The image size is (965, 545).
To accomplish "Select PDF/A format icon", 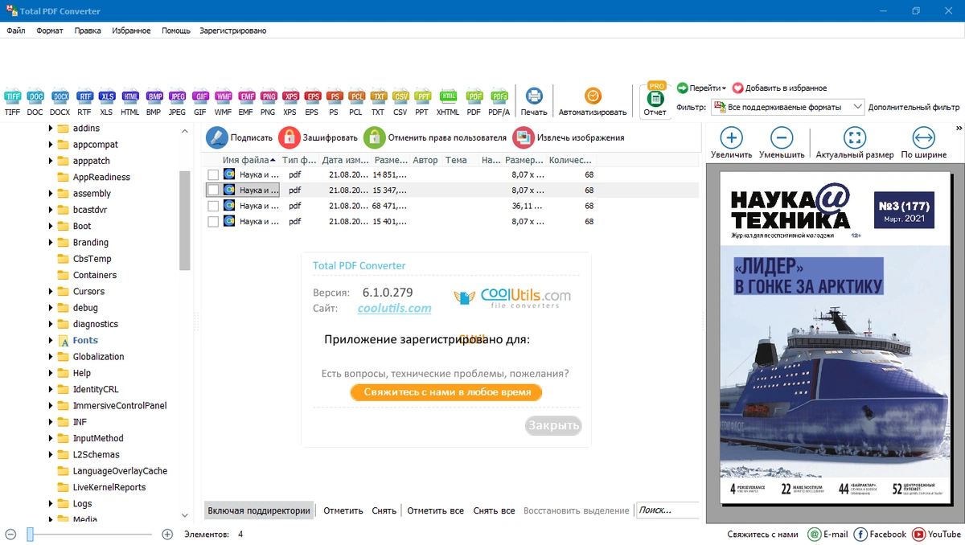I will click(x=499, y=101).
